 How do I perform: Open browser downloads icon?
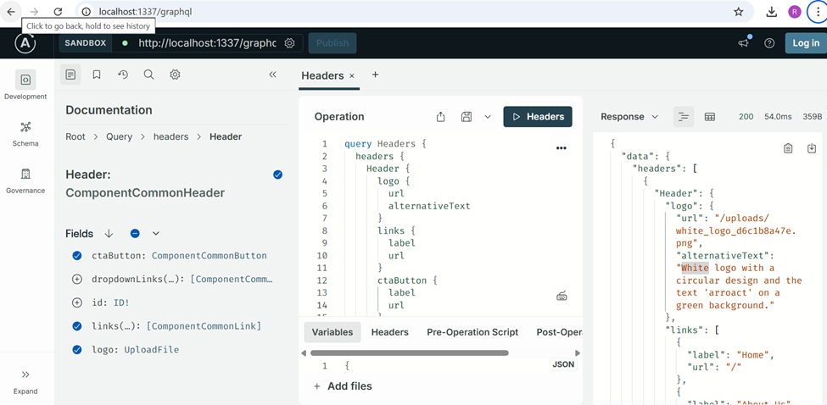772,12
